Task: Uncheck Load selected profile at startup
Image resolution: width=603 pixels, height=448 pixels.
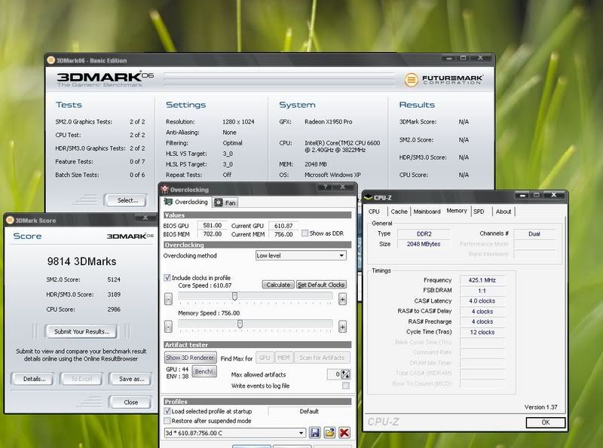Action: pos(167,411)
